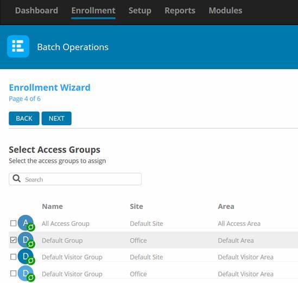
Task: Check the All Access Group checkbox
Action: click(14, 223)
